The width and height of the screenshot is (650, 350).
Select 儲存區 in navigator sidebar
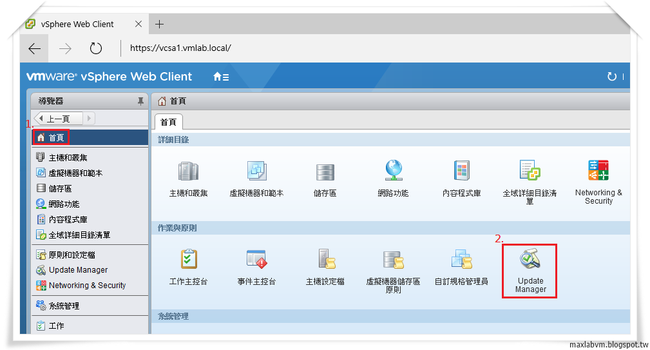click(90, 188)
